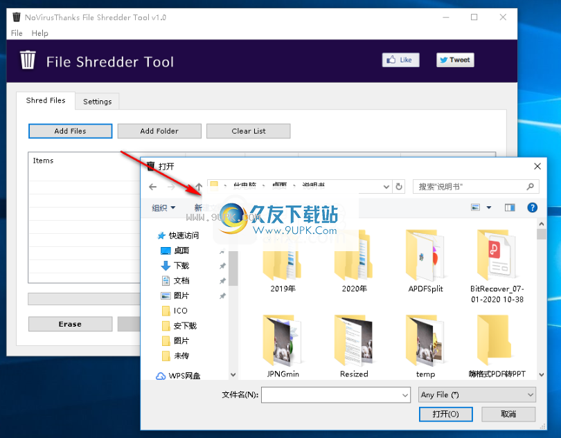Click the APDFSplit folder

tap(425, 261)
